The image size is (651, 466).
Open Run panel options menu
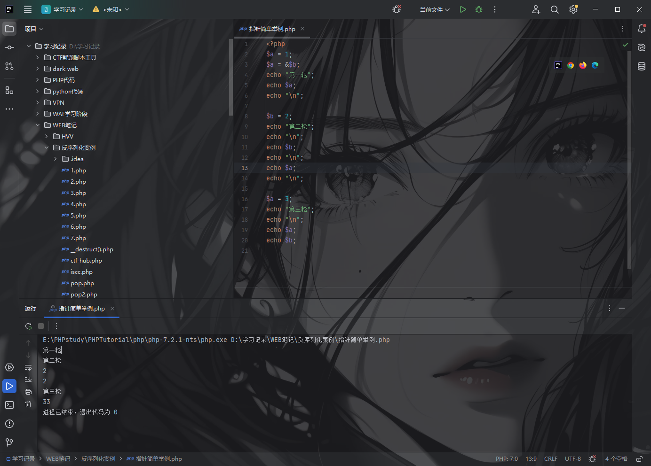pyautogui.click(x=610, y=308)
